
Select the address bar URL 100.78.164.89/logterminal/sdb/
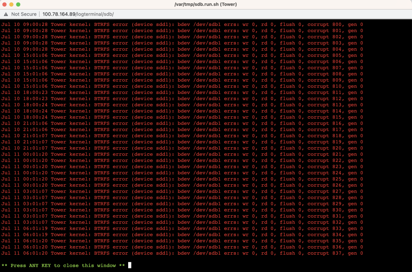click(x=78, y=14)
